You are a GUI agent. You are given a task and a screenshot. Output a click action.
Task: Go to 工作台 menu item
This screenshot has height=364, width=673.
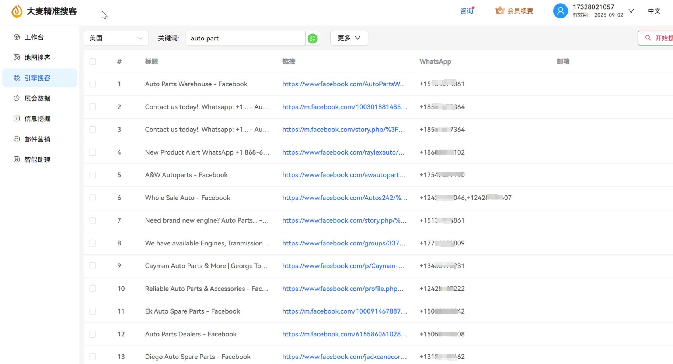(x=34, y=37)
